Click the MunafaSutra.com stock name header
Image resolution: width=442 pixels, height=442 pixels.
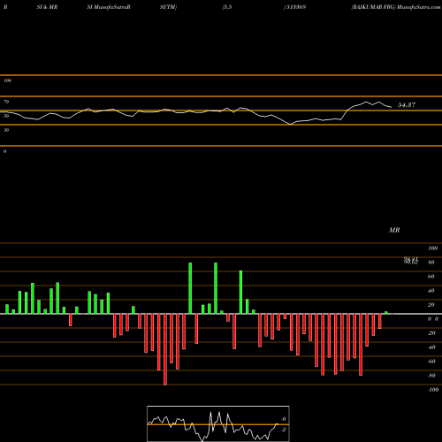[x=396, y=7]
